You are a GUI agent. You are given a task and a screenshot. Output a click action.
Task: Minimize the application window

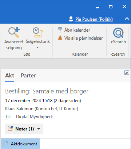pos(97,8)
